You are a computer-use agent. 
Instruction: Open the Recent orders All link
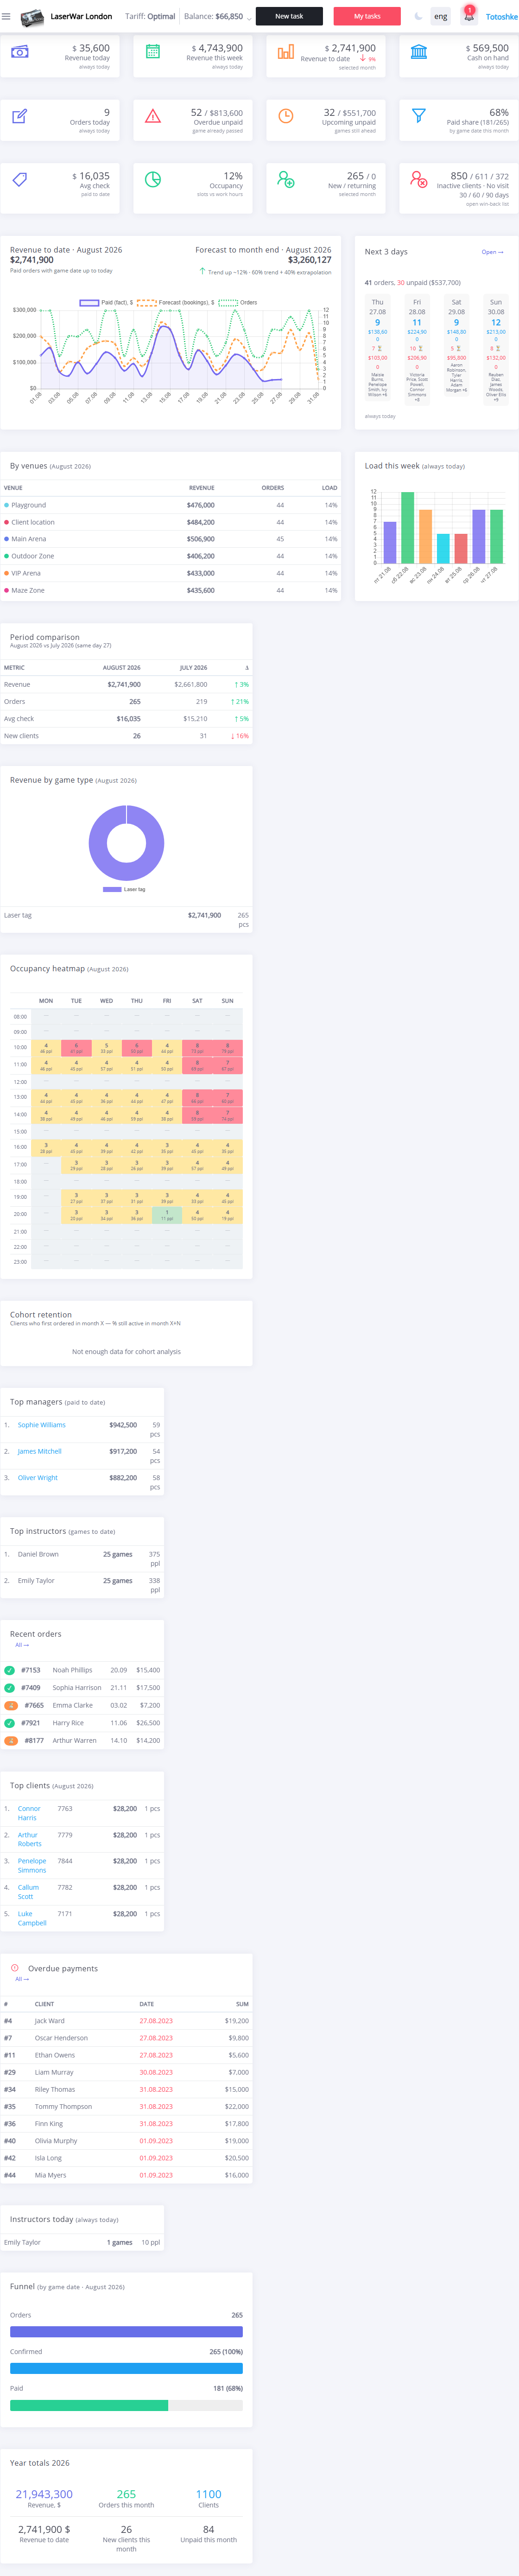[x=22, y=1645]
